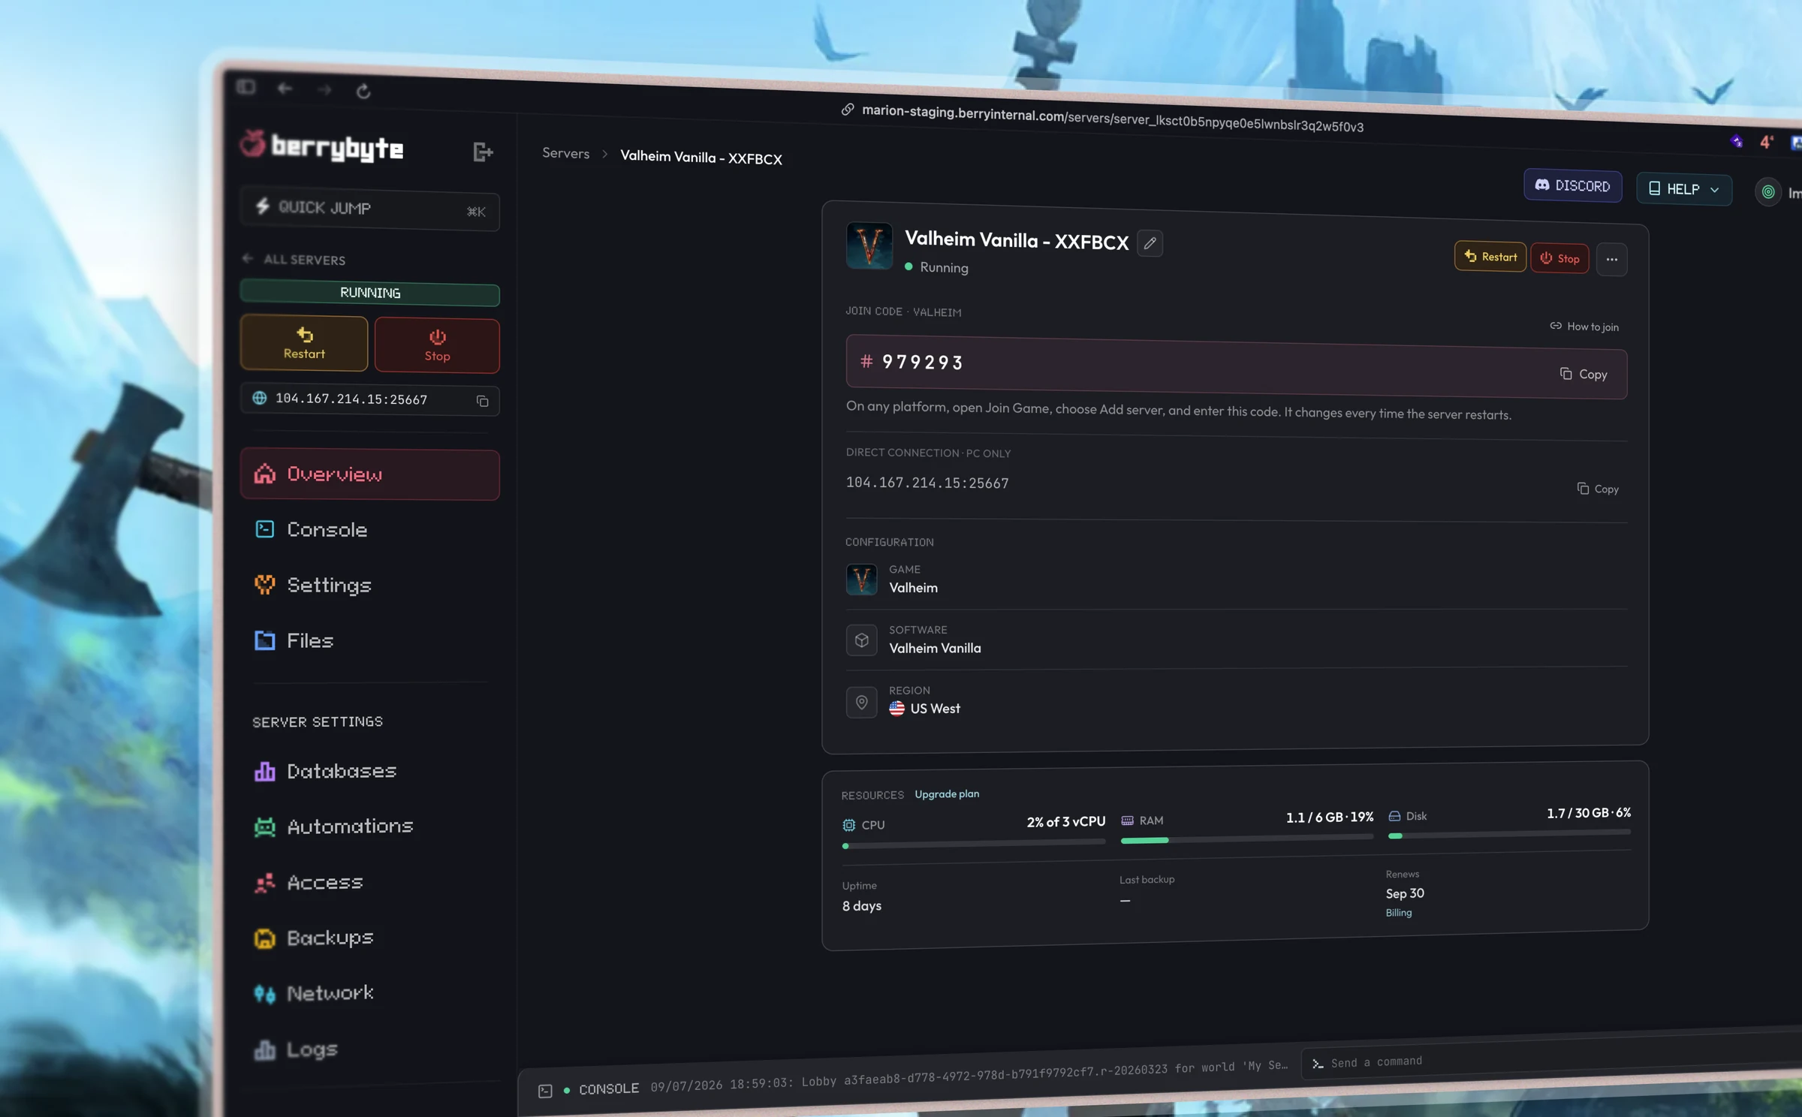This screenshot has height=1117, width=1802.
Task: Open the Discord button
Action: (1572, 185)
